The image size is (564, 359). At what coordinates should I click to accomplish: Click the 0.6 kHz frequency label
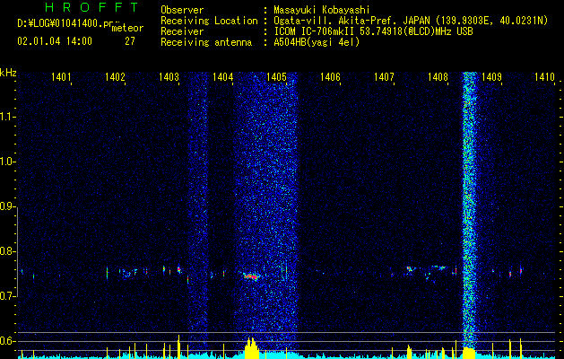[7, 341]
